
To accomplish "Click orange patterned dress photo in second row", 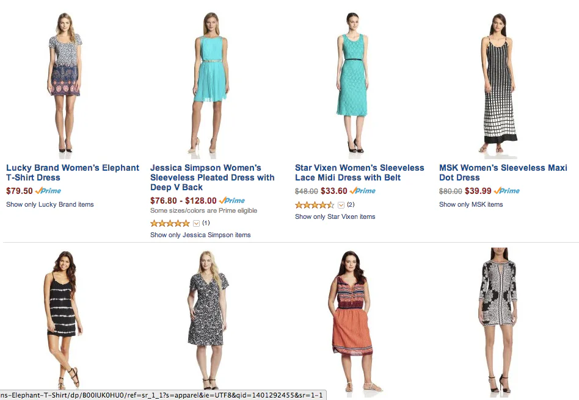I will coord(354,323).
